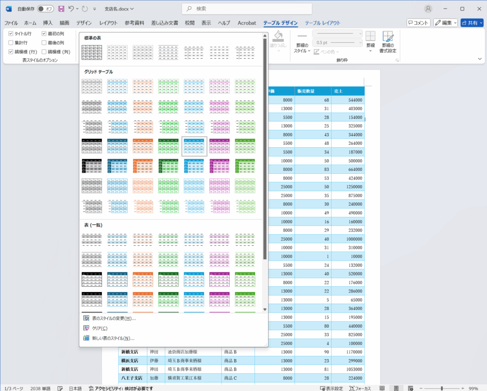This screenshot has height=391, width=487.
Task: Click the Clear (クリア) table style icon
Action: click(x=86, y=328)
